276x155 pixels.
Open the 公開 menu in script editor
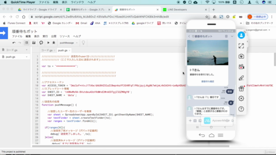point(53,36)
